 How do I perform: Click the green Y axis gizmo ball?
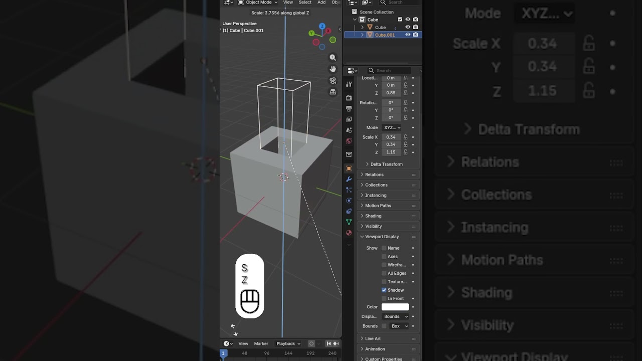tap(311, 33)
